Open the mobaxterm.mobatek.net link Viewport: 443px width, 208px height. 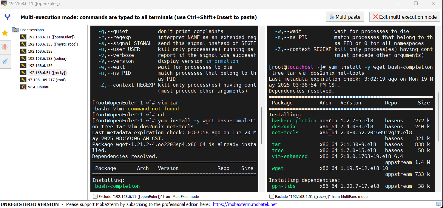click(245, 204)
